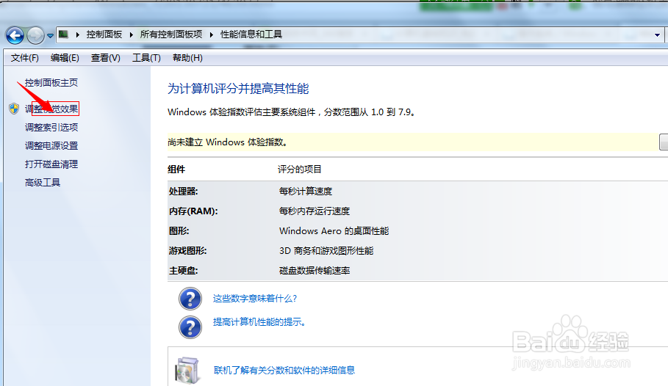Click the 游戏图形: row label
The height and width of the screenshot is (386, 668).
click(187, 251)
